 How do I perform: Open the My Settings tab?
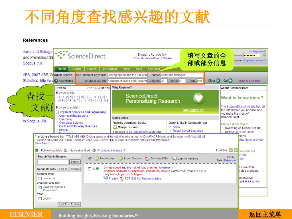[109, 69]
